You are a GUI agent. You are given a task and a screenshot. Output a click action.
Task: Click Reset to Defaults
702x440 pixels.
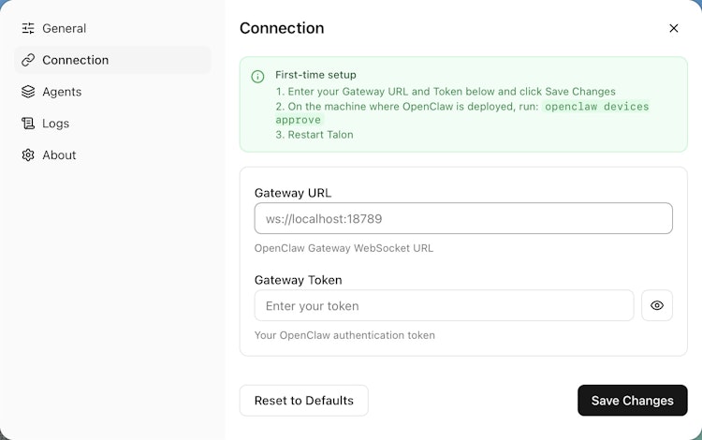[304, 401]
